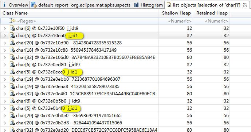This screenshot has height=132, width=251.
Task: Switch to the Histogram tab
Action: [148, 5]
